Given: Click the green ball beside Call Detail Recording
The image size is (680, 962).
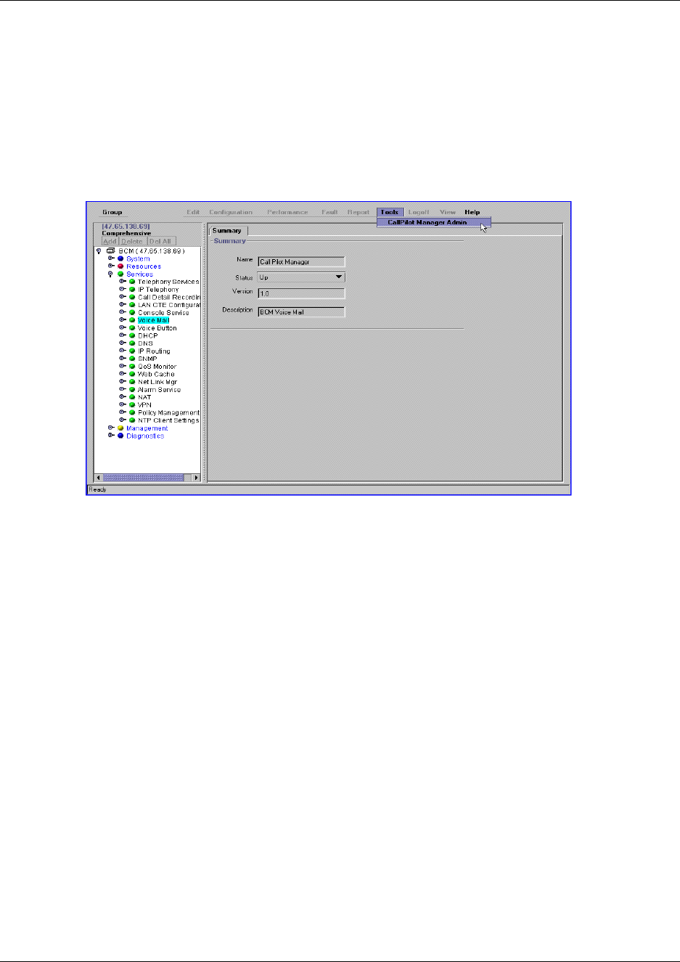Looking at the screenshot, I should (132, 297).
